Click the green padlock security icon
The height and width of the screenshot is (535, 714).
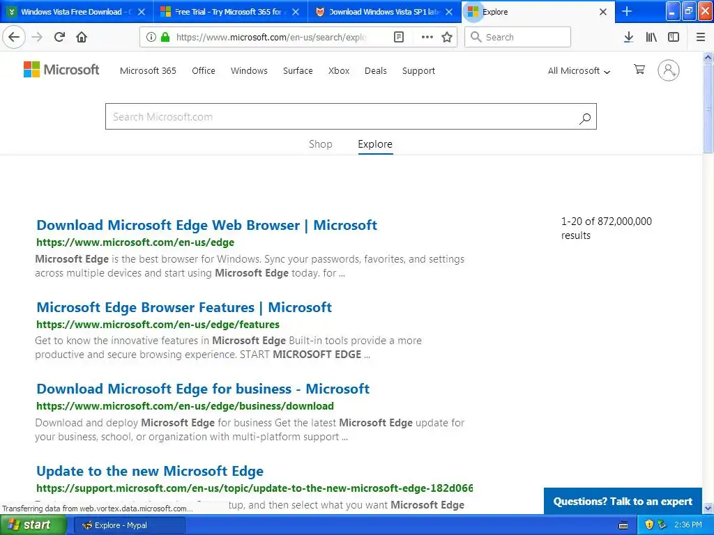[165, 37]
